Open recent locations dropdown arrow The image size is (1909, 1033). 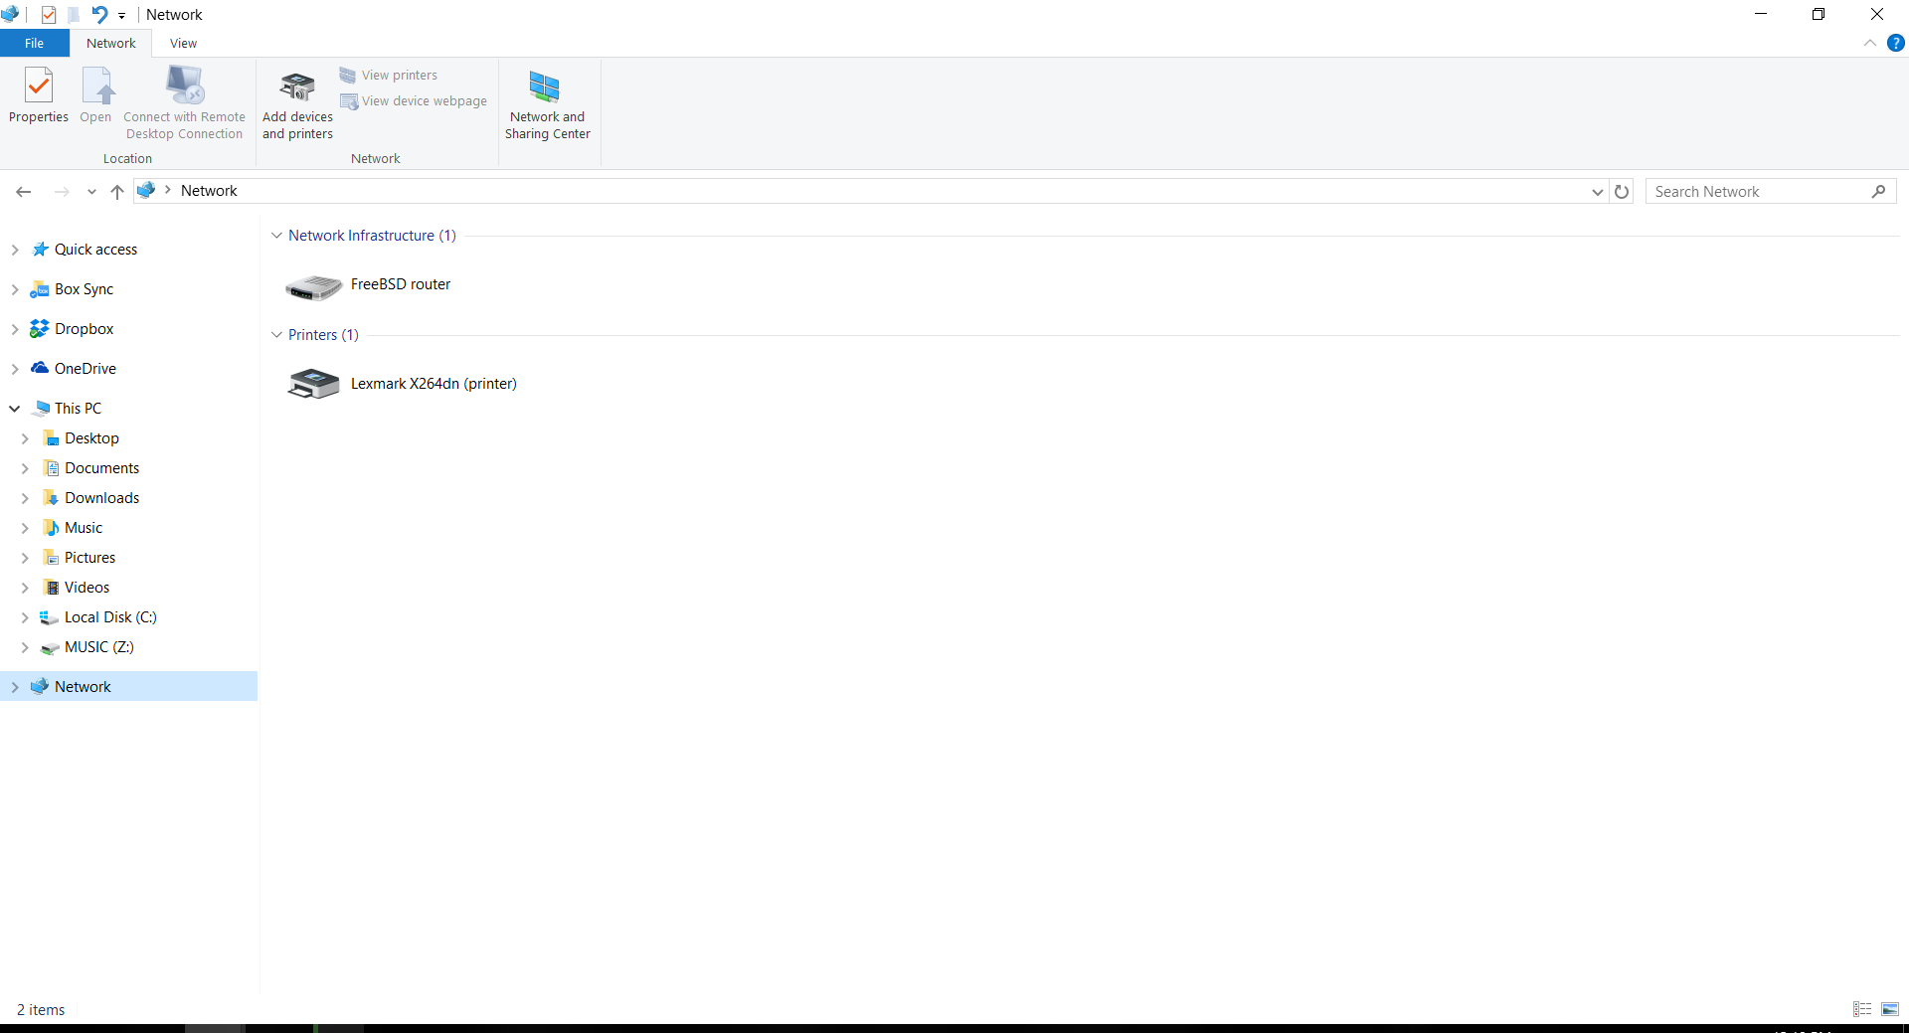[91, 192]
